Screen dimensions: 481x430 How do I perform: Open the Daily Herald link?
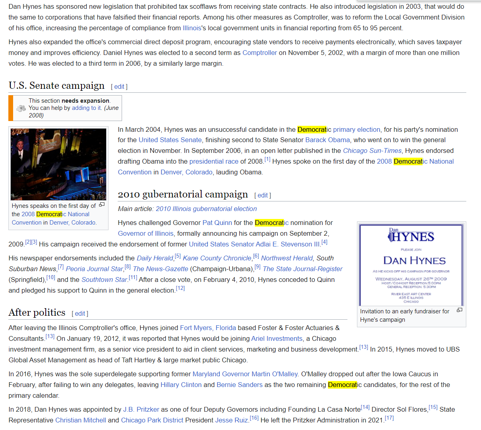155,258
